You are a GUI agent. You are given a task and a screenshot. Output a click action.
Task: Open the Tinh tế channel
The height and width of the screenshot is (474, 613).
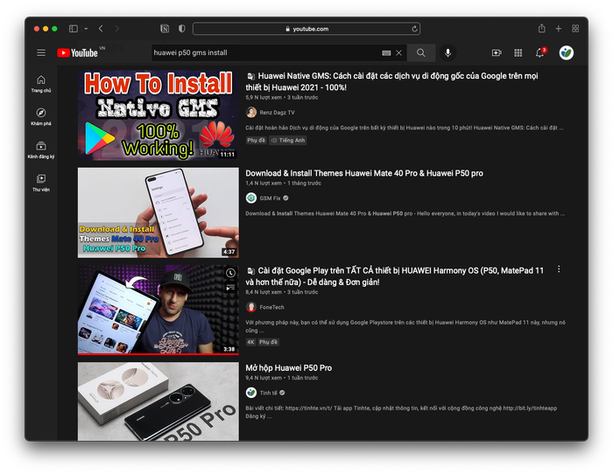click(x=268, y=393)
